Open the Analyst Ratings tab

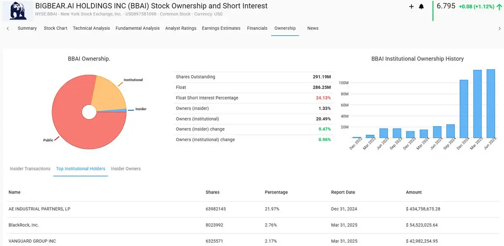coord(181,28)
